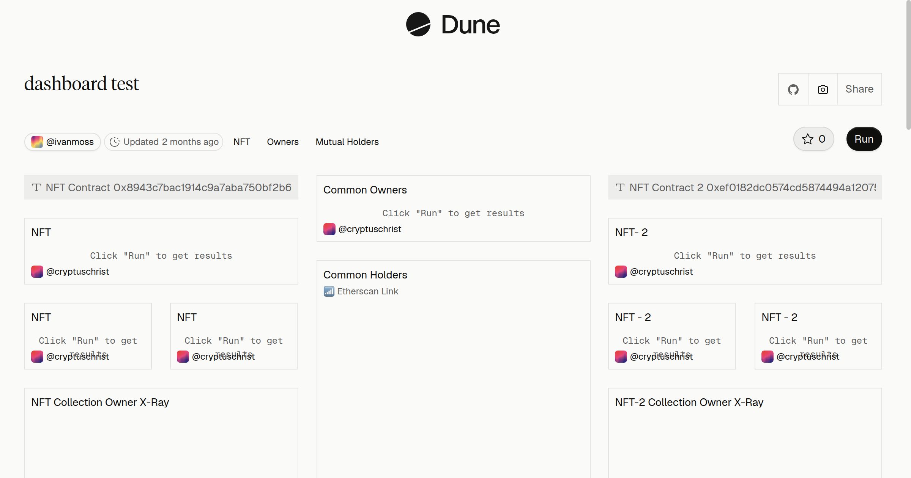Open @cryptuschrist in the NFT- 2 wide card

(x=661, y=272)
